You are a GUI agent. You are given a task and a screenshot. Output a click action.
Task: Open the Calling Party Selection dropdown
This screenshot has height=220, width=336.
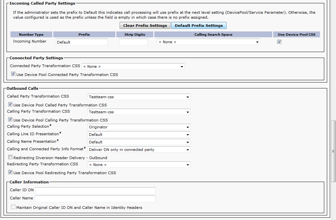(139, 127)
